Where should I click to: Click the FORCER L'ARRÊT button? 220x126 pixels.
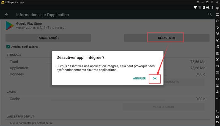(x=48, y=38)
